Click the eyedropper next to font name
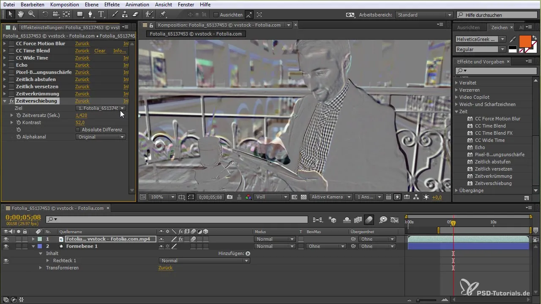Screen dimensions: 541x304 pos(513,39)
